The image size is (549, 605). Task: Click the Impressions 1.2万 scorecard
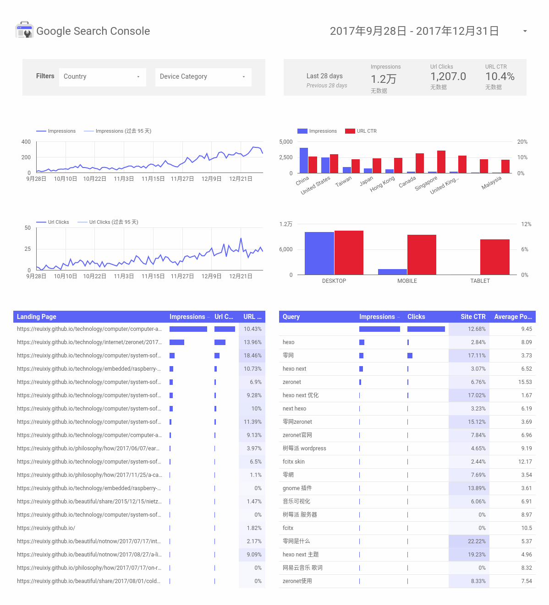(385, 79)
